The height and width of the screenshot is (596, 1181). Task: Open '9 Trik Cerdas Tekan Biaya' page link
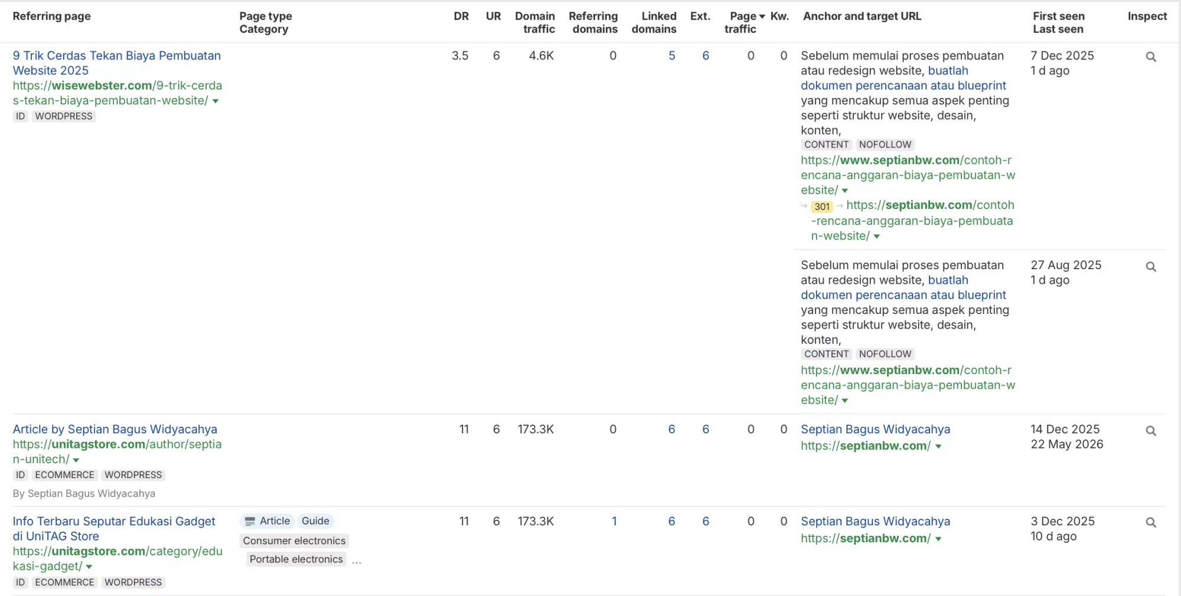point(117,63)
